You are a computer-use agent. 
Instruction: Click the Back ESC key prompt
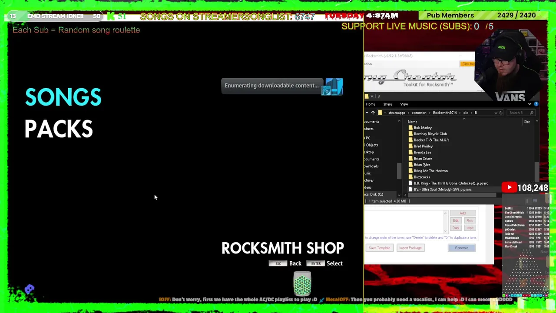click(x=285, y=263)
